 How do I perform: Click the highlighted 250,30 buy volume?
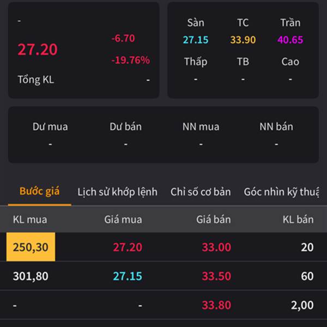click(31, 247)
